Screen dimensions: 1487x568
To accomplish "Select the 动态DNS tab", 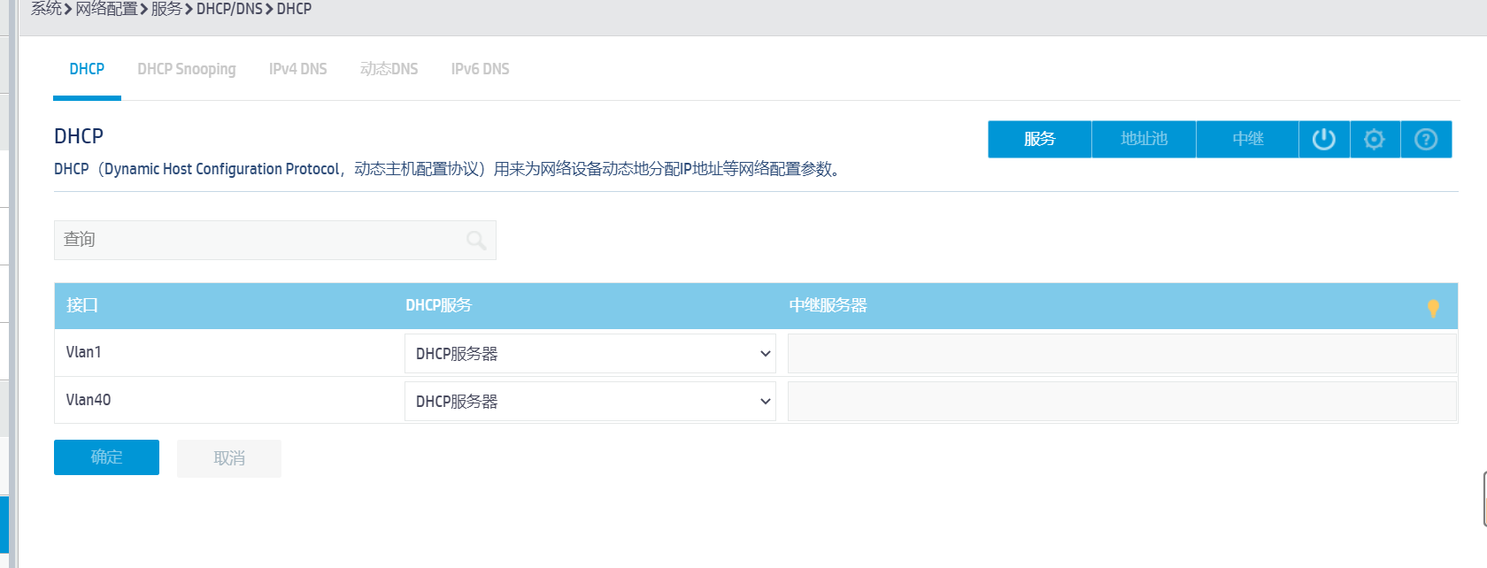I will [389, 69].
